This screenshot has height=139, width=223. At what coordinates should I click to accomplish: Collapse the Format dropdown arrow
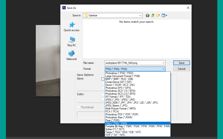click(x=163, y=69)
